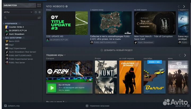Open advanced filter sliders icon

click(x=39, y=18)
